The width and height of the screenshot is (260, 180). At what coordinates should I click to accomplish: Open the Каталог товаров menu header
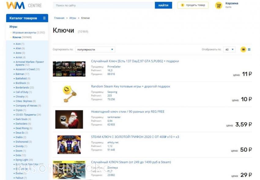coord(27,18)
